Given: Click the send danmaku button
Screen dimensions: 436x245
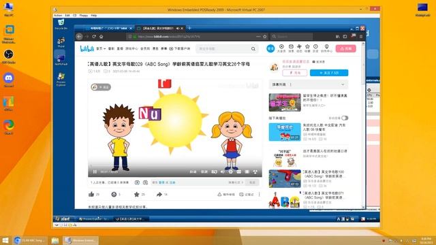Looking at the screenshot, I should click(x=252, y=182).
